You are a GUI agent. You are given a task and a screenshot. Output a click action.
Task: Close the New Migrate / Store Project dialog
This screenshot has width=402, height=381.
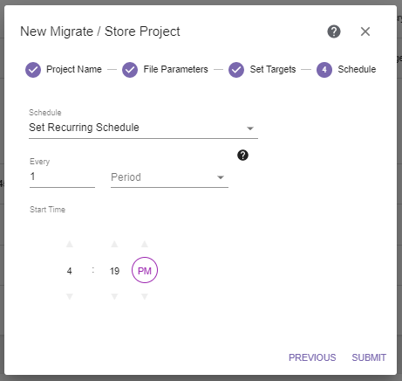365,31
